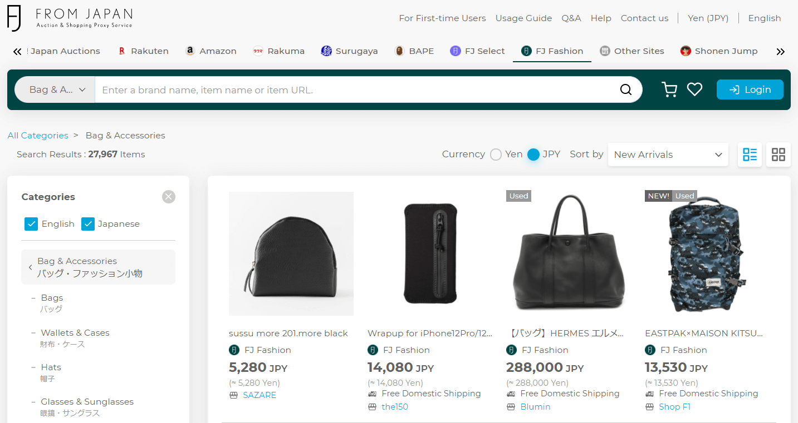The width and height of the screenshot is (798, 423).
Task: Open the Contact us link
Action: pyautogui.click(x=644, y=18)
